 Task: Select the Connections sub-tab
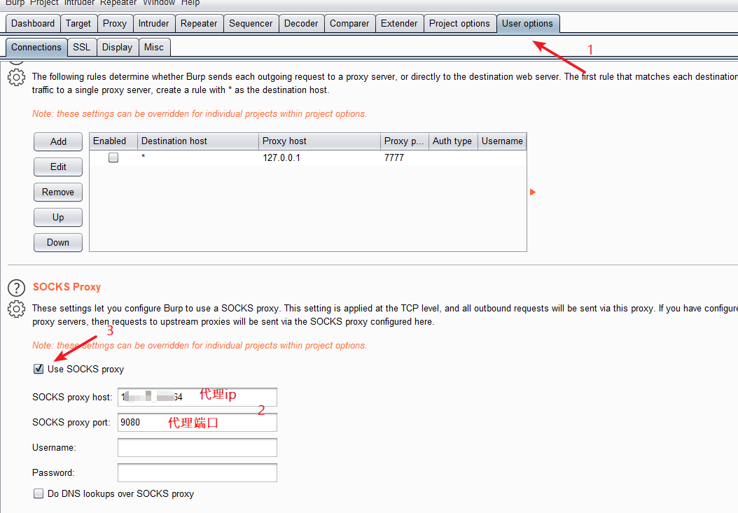point(36,48)
